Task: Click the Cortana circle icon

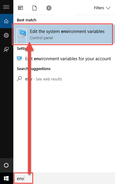Action: [x=6, y=165]
